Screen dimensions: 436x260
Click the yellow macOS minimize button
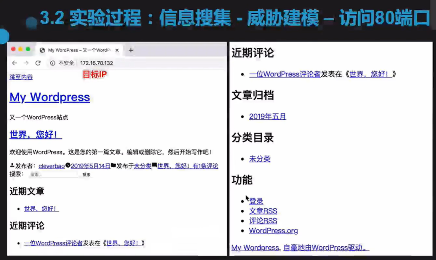20,49
